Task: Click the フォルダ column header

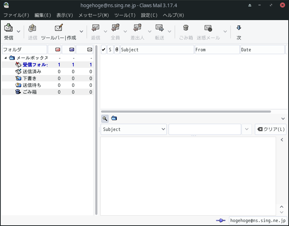Action: [x=24, y=50]
